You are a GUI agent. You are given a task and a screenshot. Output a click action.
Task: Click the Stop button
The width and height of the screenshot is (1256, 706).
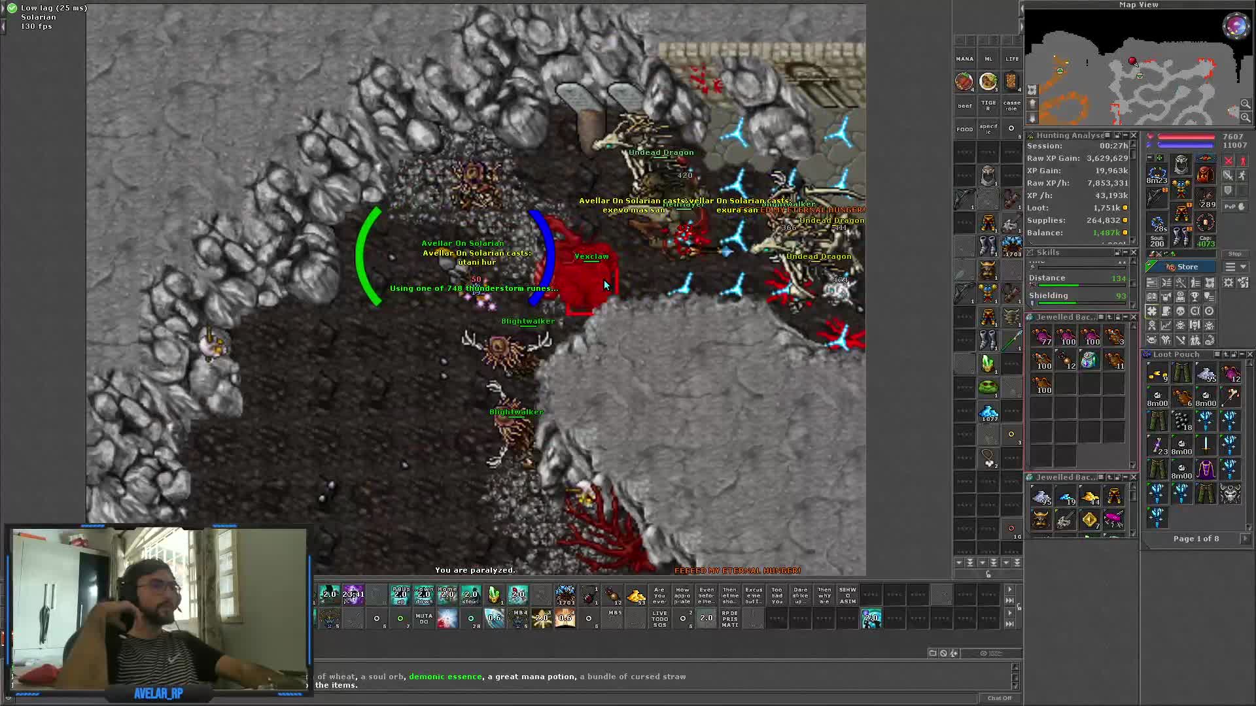[1234, 254]
